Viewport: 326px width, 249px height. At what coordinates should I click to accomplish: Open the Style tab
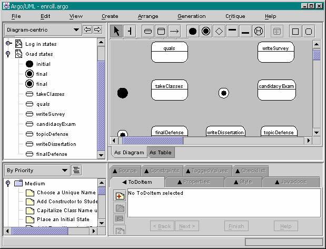(x=243, y=182)
